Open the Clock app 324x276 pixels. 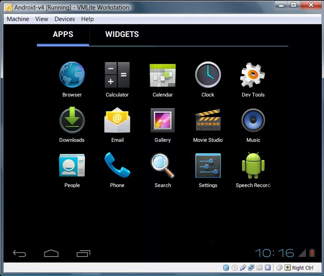208,75
